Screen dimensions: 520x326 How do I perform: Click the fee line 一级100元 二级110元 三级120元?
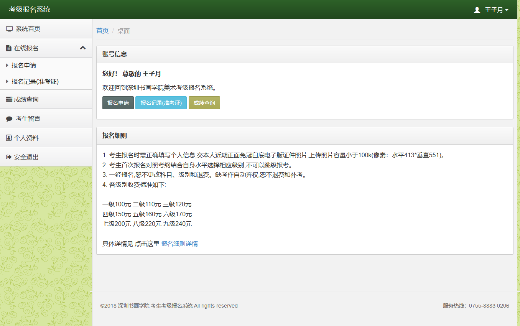click(x=147, y=204)
